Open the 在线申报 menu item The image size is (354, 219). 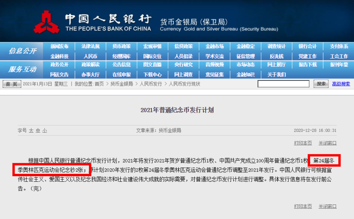tap(122, 74)
